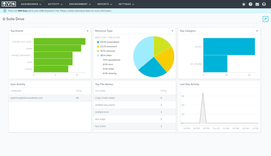Open the help question mark icon

pos(251,4)
